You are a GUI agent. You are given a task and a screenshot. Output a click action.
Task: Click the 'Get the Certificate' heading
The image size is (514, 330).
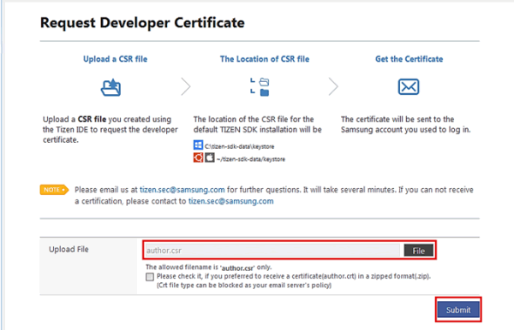pos(409,59)
